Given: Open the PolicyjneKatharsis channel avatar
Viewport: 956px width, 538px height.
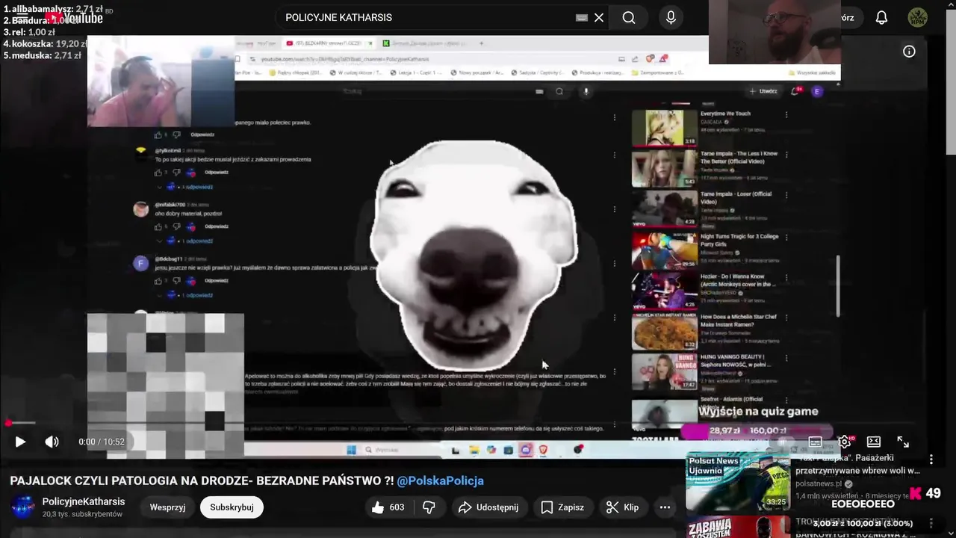Looking at the screenshot, I should click(x=23, y=507).
